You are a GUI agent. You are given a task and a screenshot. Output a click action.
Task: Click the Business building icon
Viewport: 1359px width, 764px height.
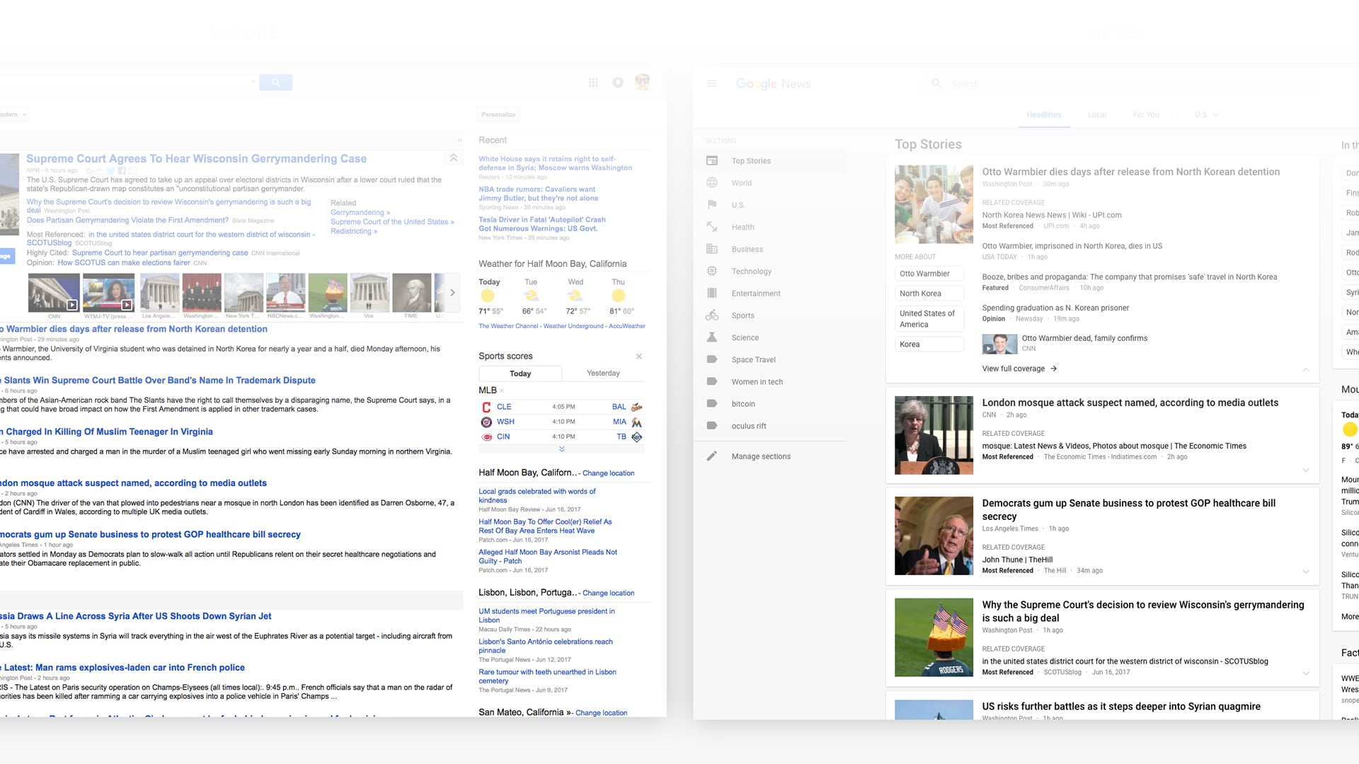click(x=712, y=249)
